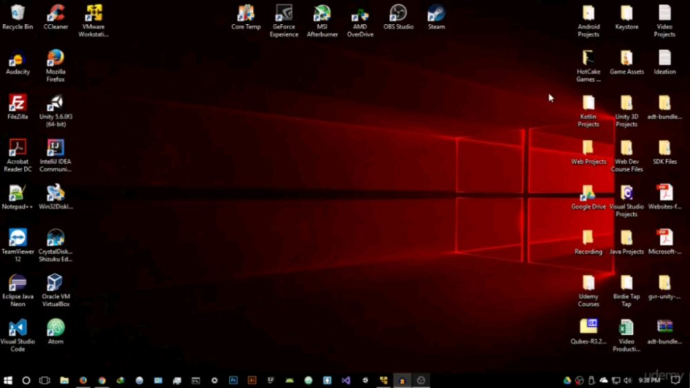Select the Ideation document icon

coord(664,63)
